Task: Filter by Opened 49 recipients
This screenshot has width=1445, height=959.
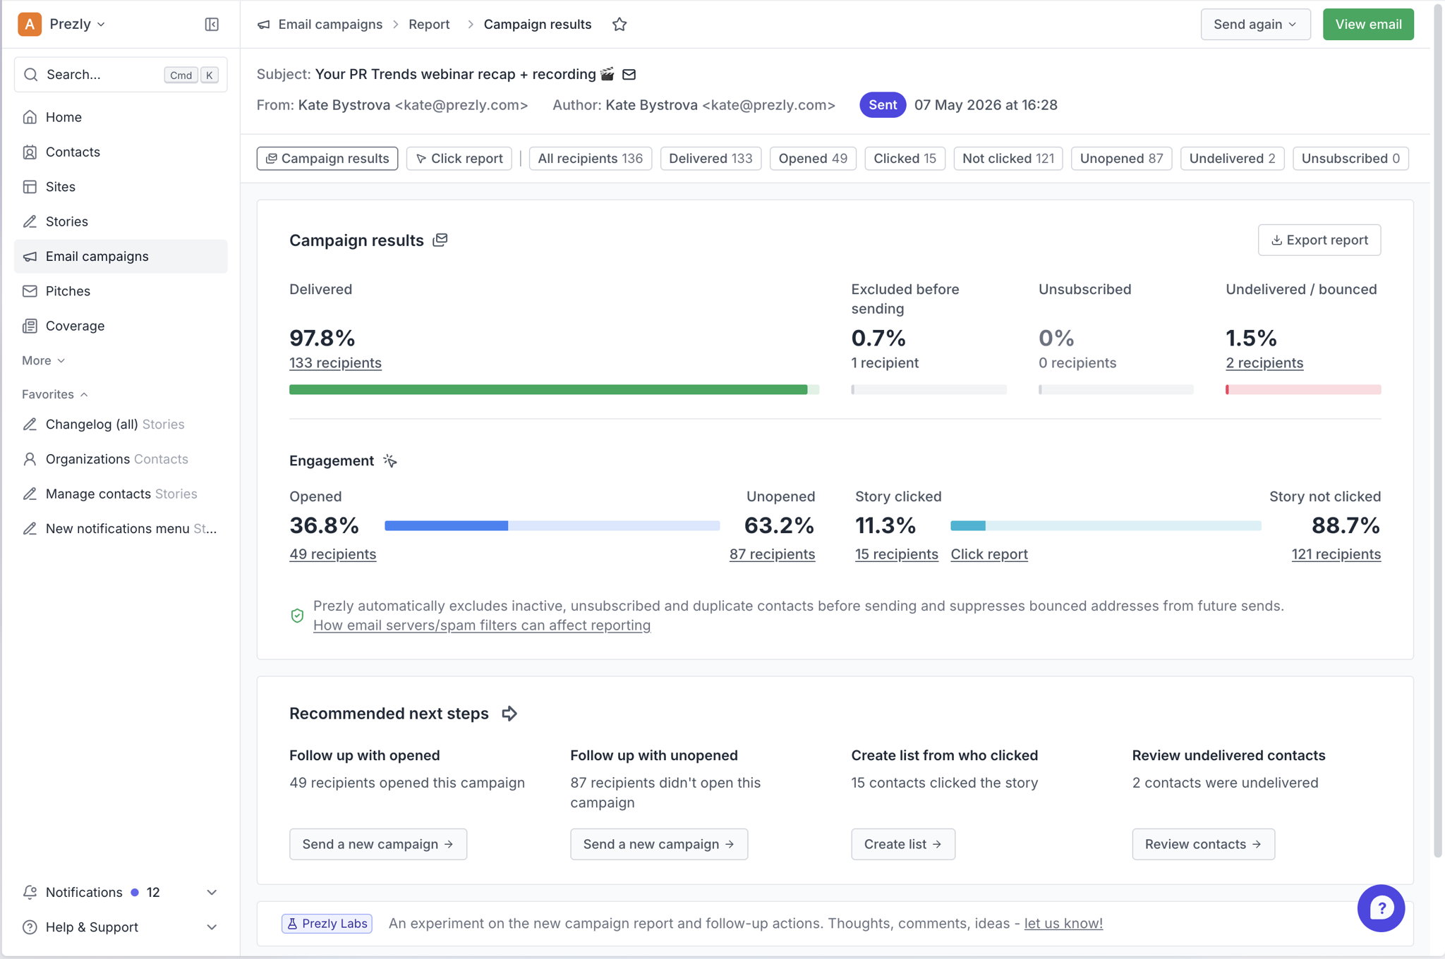Action: (813, 159)
